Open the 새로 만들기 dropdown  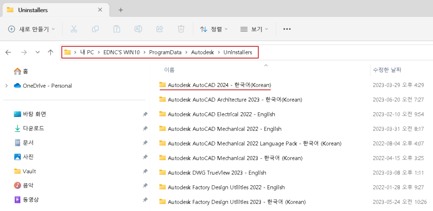point(31,29)
